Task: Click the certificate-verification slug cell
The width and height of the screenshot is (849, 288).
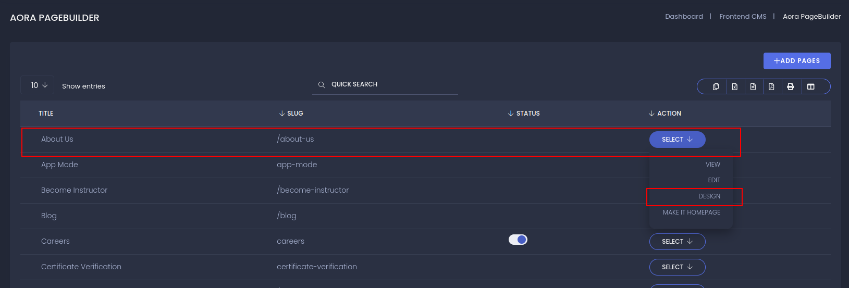Action: (x=317, y=267)
